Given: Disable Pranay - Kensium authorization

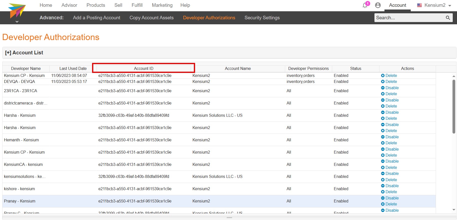Looking at the screenshot, I should point(390,198).
